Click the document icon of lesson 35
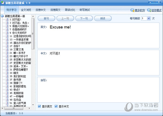Viewport: 163px width, 116px height. 7,76
